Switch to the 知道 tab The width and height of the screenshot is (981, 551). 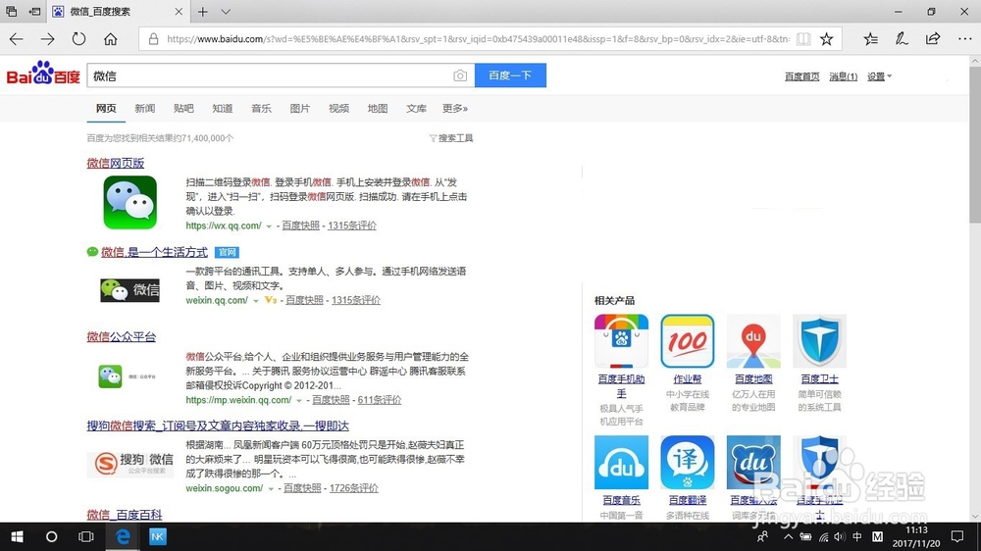tap(222, 108)
